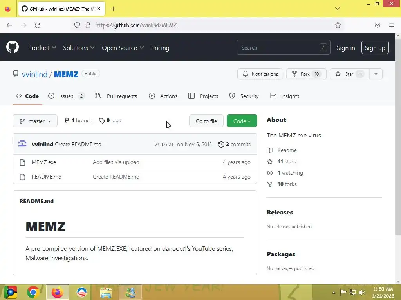Open the vvinlind owner link

(34, 74)
